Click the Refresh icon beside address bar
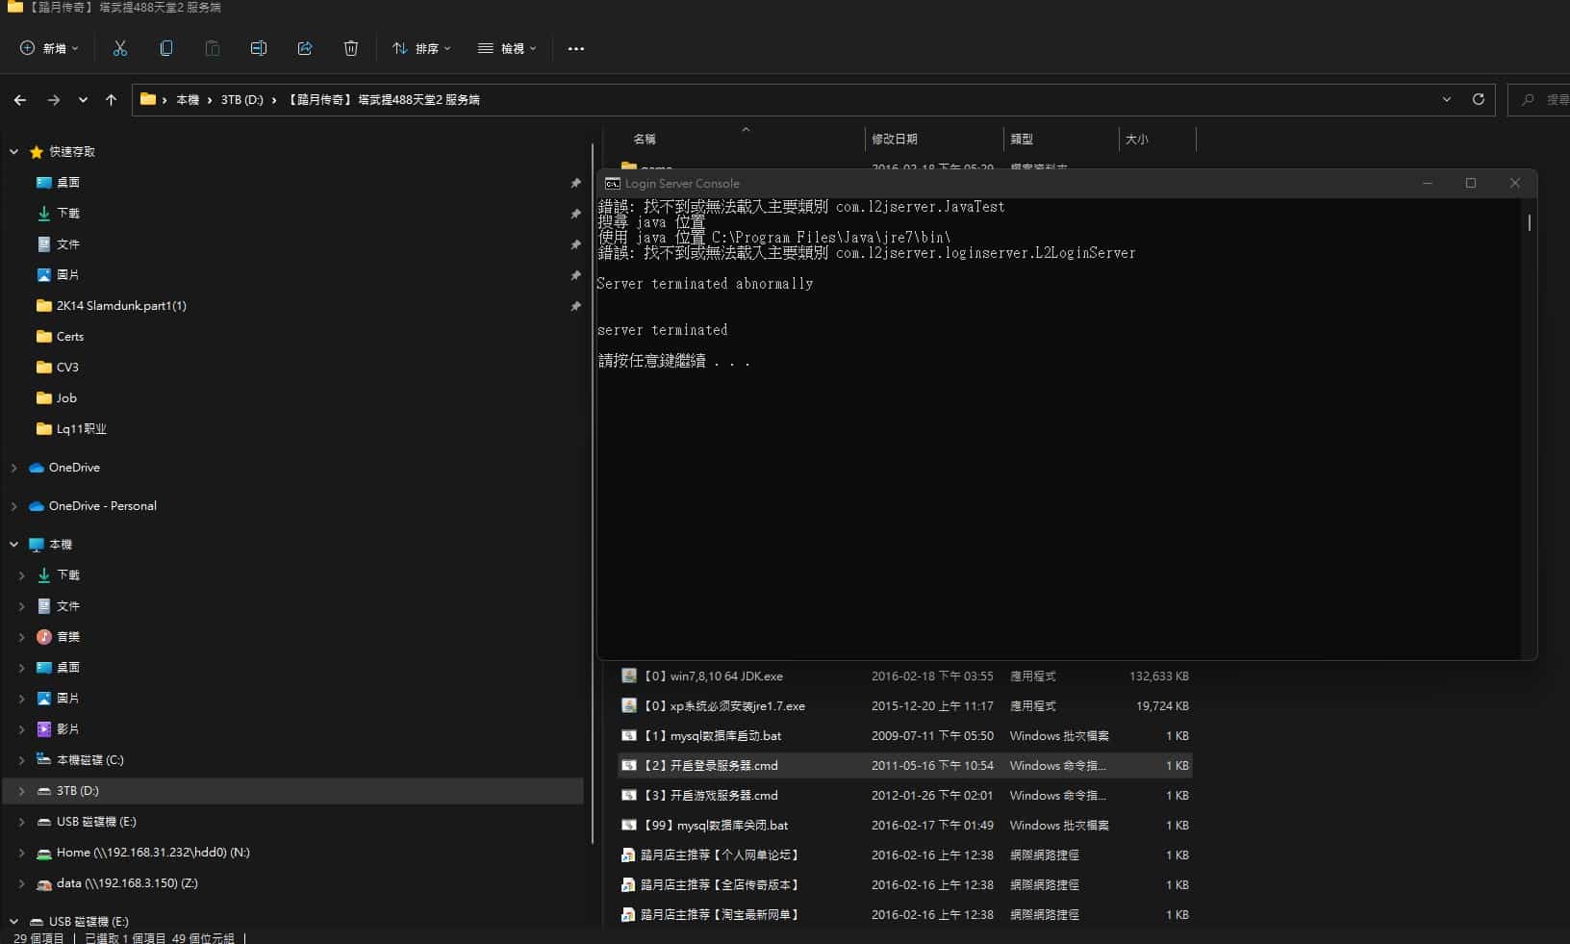 1478,99
